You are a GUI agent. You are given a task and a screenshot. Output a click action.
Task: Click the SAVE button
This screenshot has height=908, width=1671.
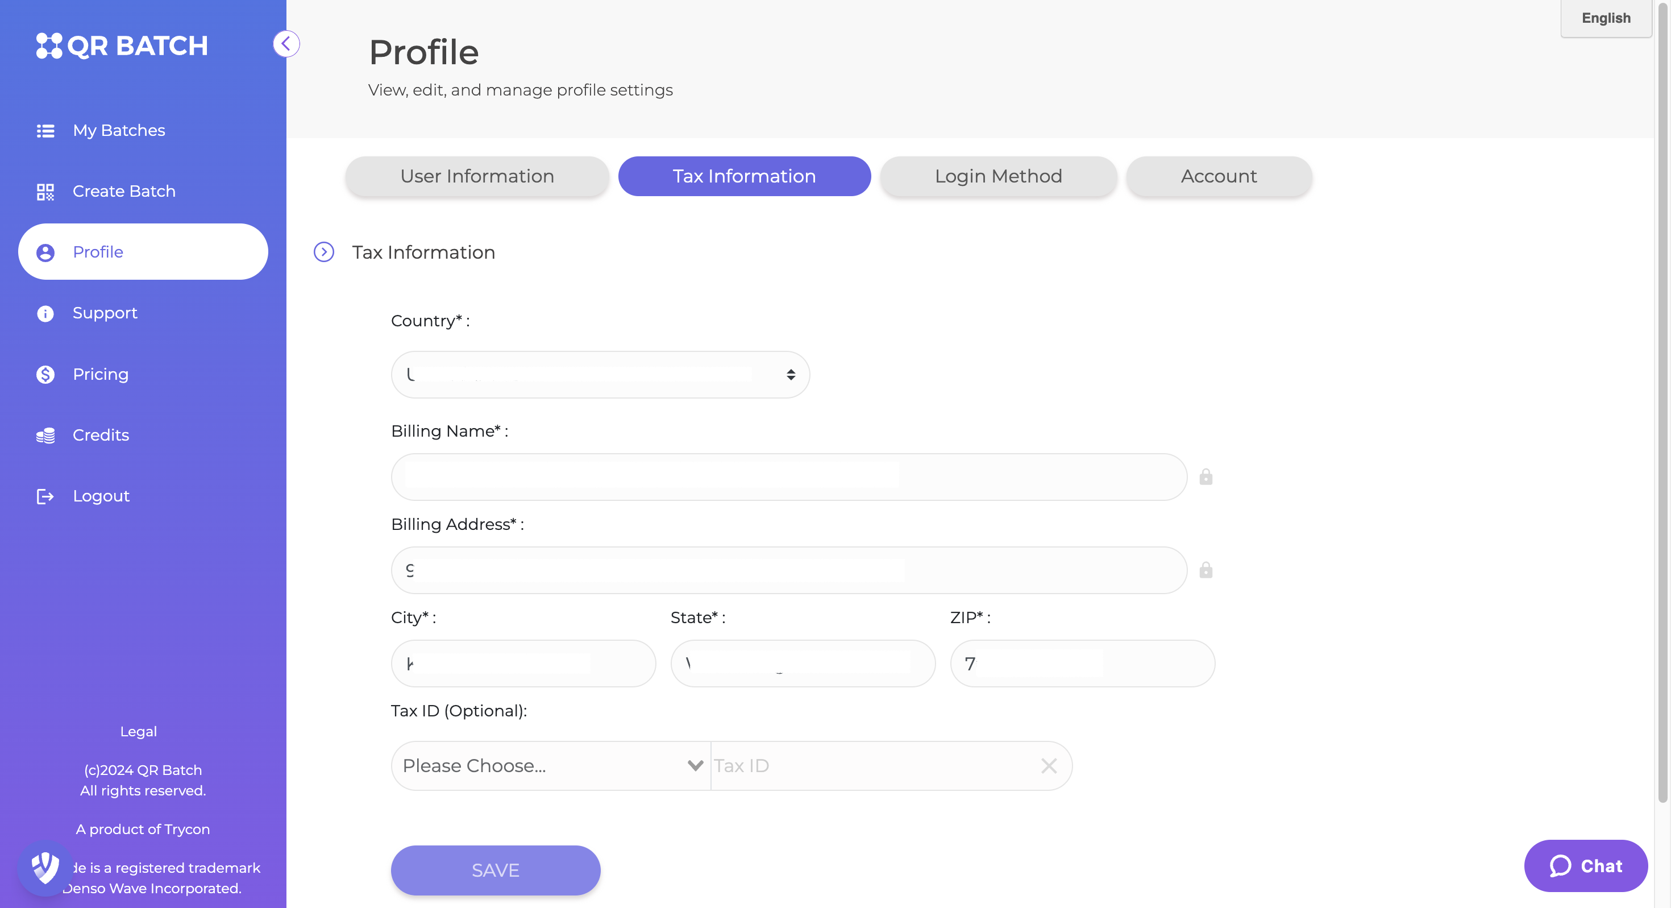click(496, 870)
